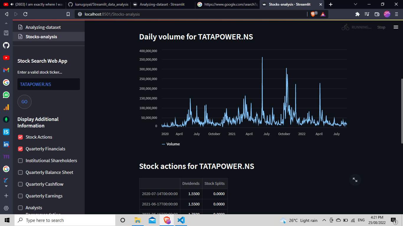Uncheck the Stock Actions checkbox
The height and width of the screenshot is (226, 403).
(20, 137)
